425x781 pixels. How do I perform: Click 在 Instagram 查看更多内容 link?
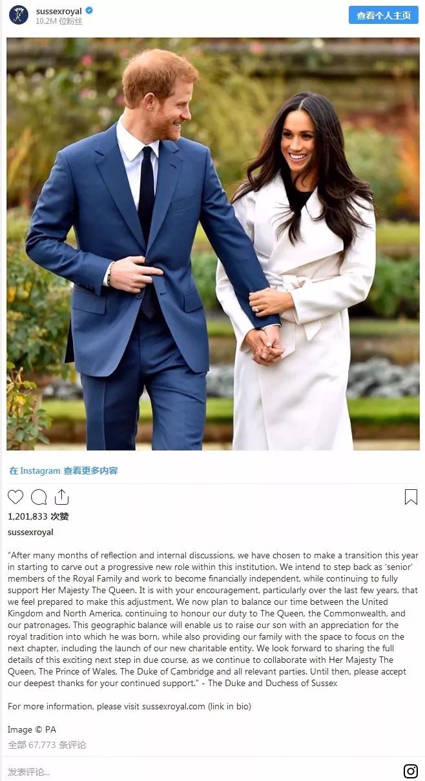click(63, 471)
